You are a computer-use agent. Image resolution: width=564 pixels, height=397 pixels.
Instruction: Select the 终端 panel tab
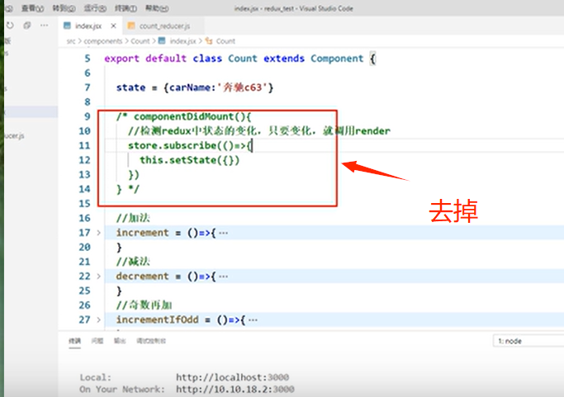point(75,341)
